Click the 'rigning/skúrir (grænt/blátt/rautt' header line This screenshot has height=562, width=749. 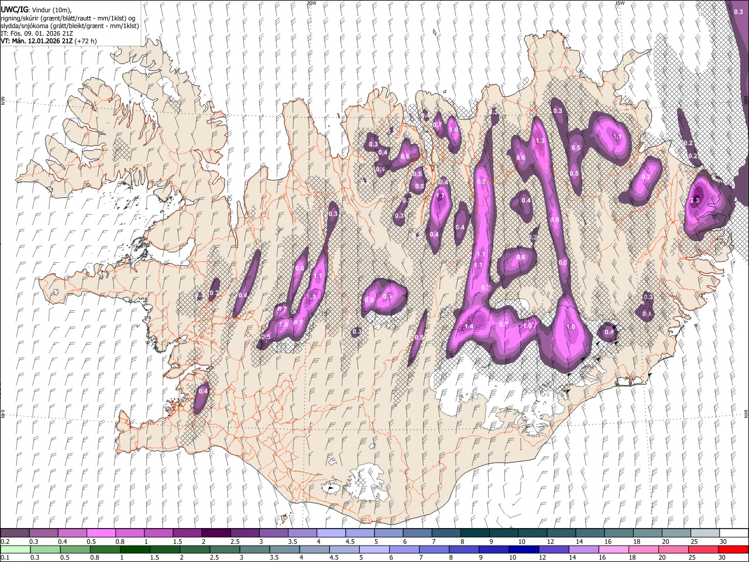(68, 18)
